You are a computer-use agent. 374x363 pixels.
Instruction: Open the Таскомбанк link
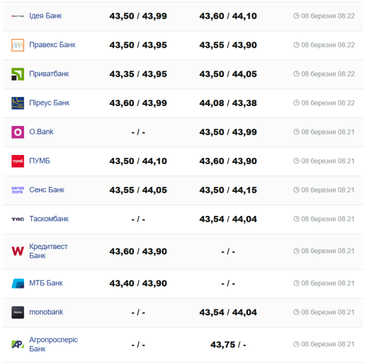(x=49, y=218)
